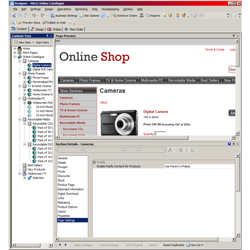Click the Cut scissors icon in toolbar
Screen dimensions: 250x250
(14, 15)
